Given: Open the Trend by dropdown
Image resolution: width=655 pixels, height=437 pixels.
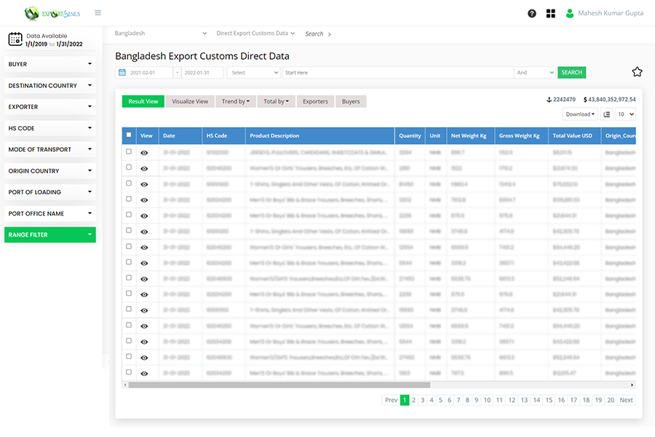Looking at the screenshot, I should (x=236, y=101).
